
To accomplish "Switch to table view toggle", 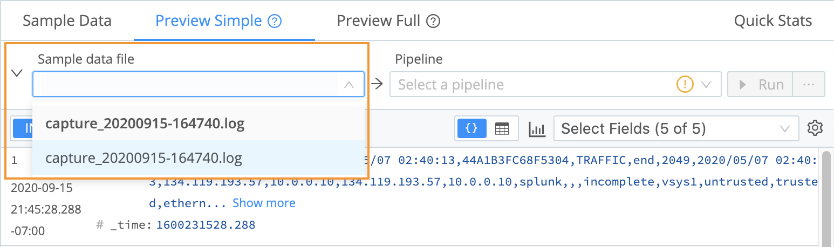I will coord(502,129).
